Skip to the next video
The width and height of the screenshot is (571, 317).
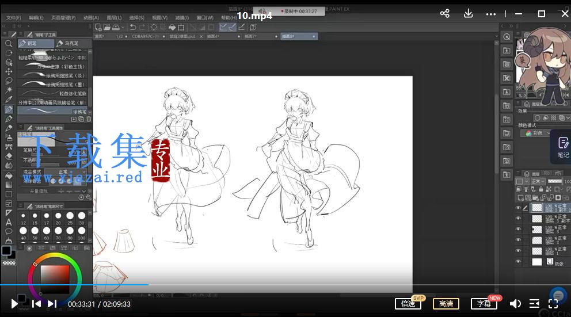tap(52, 304)
